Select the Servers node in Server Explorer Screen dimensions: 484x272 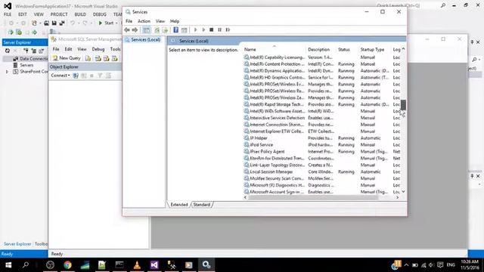click(26, 65)
